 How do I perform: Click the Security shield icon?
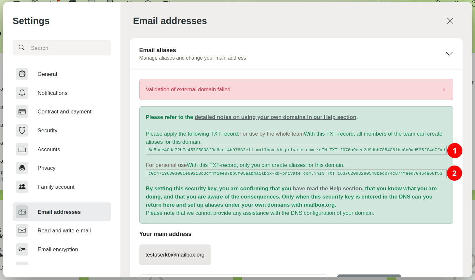[22, 130]
